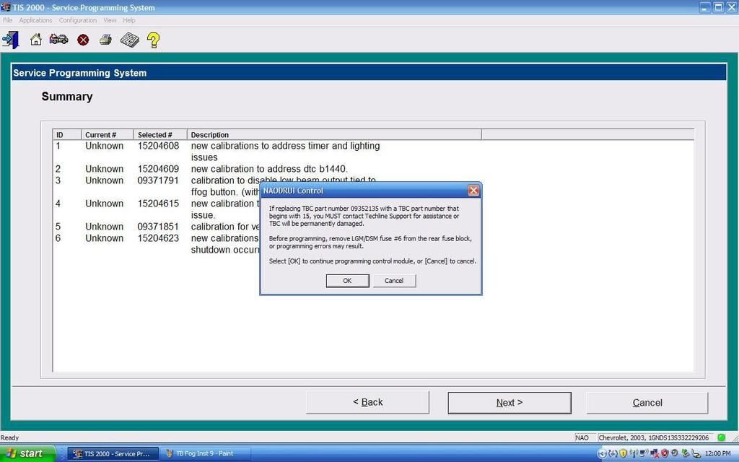The height and width of the screenshot is (462, 739).
Task: Click the ID column header
Action: 67,135
